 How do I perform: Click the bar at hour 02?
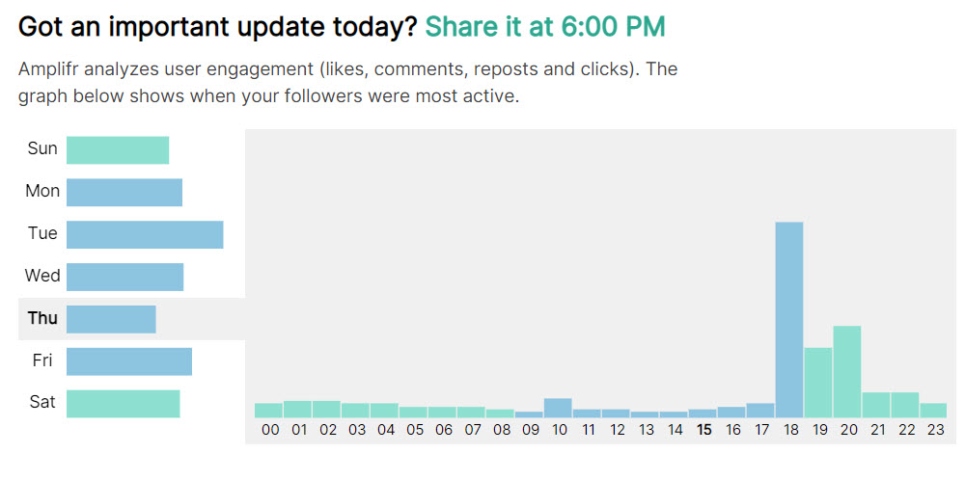tap(326, 409)
